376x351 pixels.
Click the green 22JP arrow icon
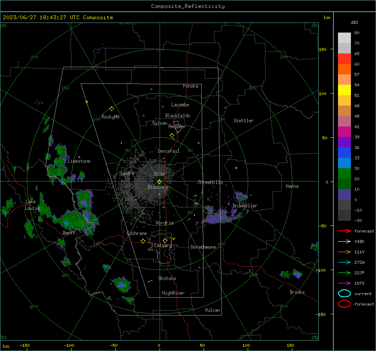pyautogui.click(x=344, y=273)
